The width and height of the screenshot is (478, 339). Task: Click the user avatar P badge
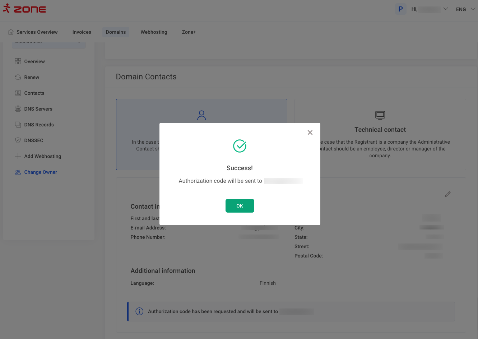tap(400, 9)
